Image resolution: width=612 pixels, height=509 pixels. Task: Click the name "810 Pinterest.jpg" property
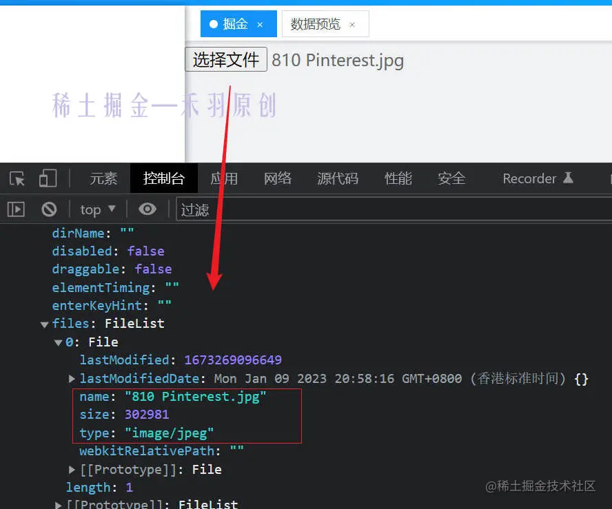pyautogui.click(x=173, y=397)
